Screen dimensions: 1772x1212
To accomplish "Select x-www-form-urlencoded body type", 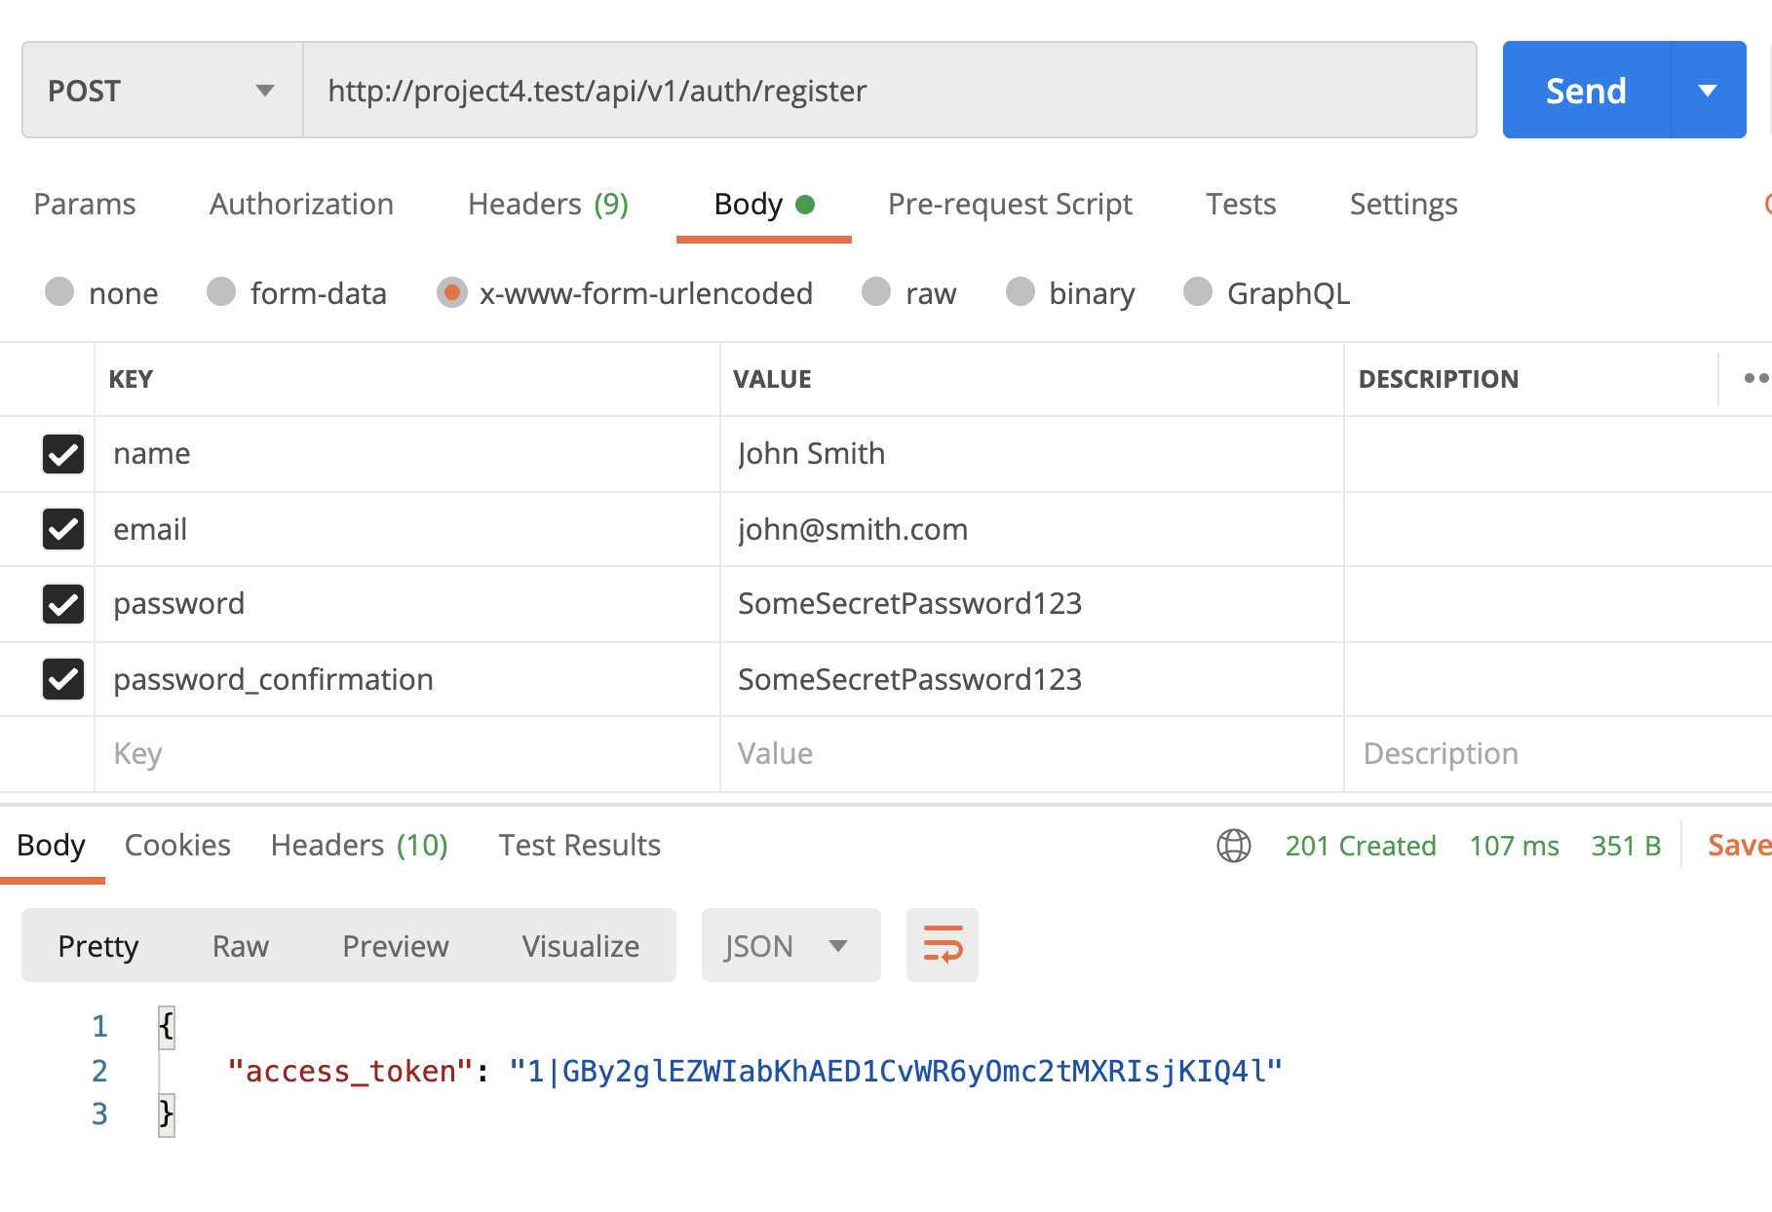I will point(451,292).
